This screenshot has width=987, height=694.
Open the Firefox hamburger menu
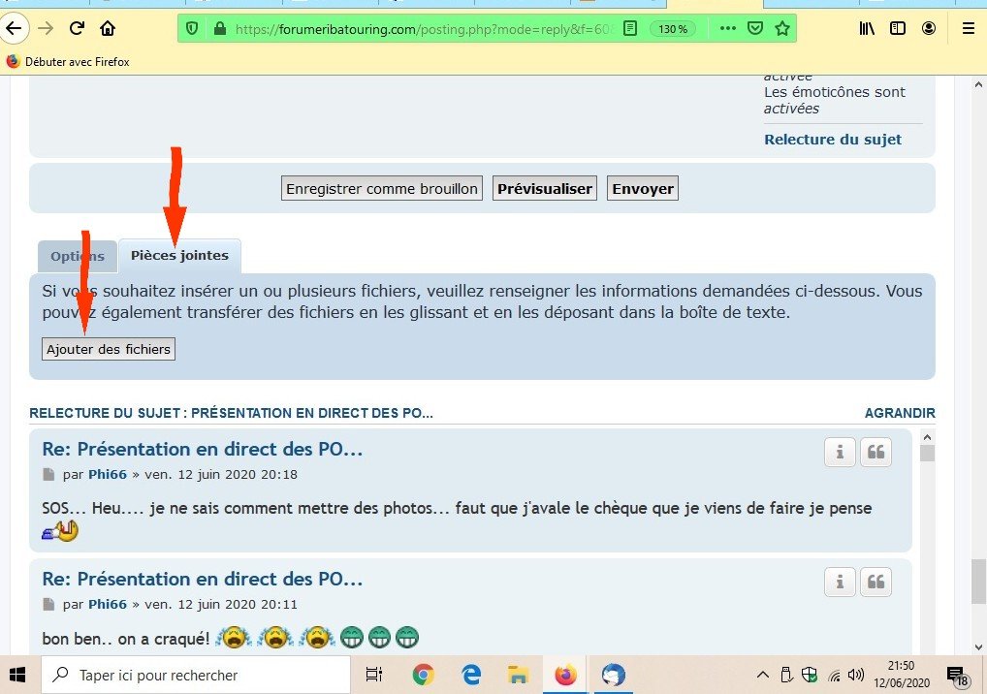click(x=967, y=29)
